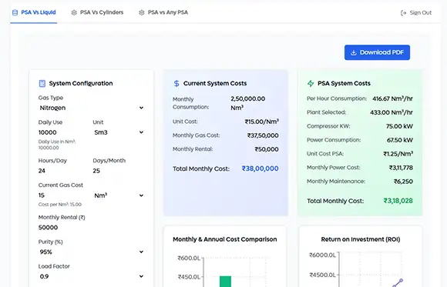
Task: Click the PSA vs Any PSA gear icon
Action: (x=141, y=12)
